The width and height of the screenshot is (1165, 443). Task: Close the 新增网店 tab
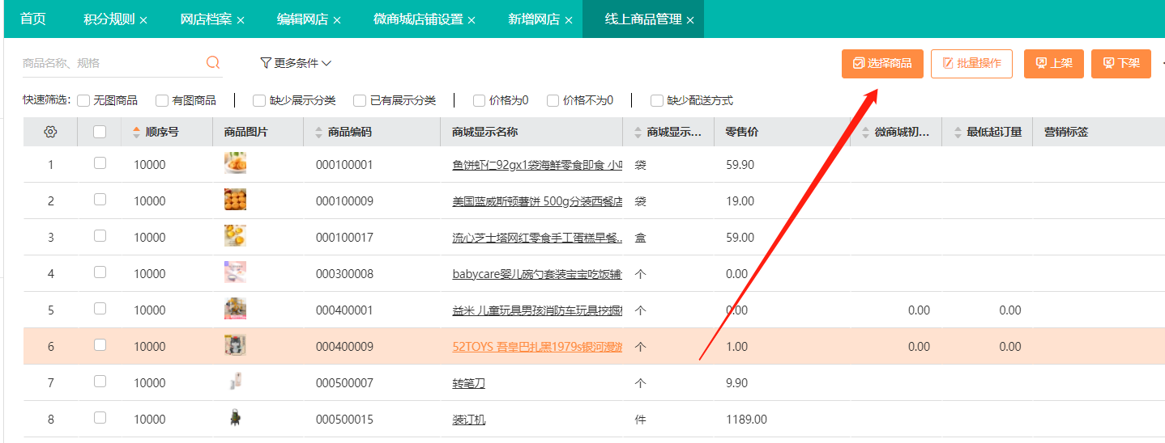coord(569,20)
